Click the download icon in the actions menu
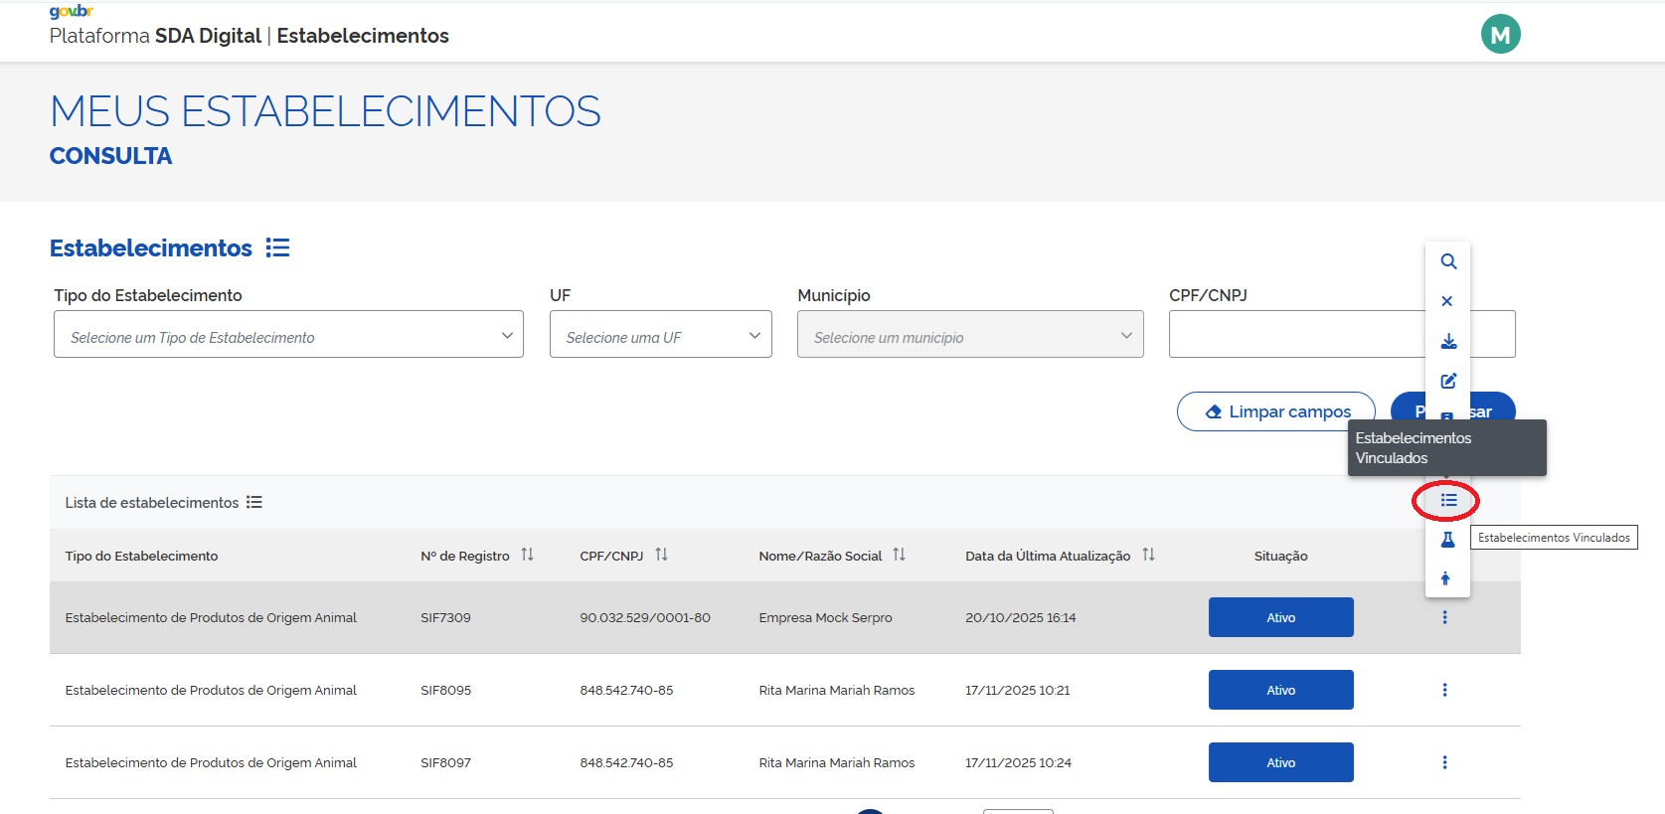 (1448, 342)
